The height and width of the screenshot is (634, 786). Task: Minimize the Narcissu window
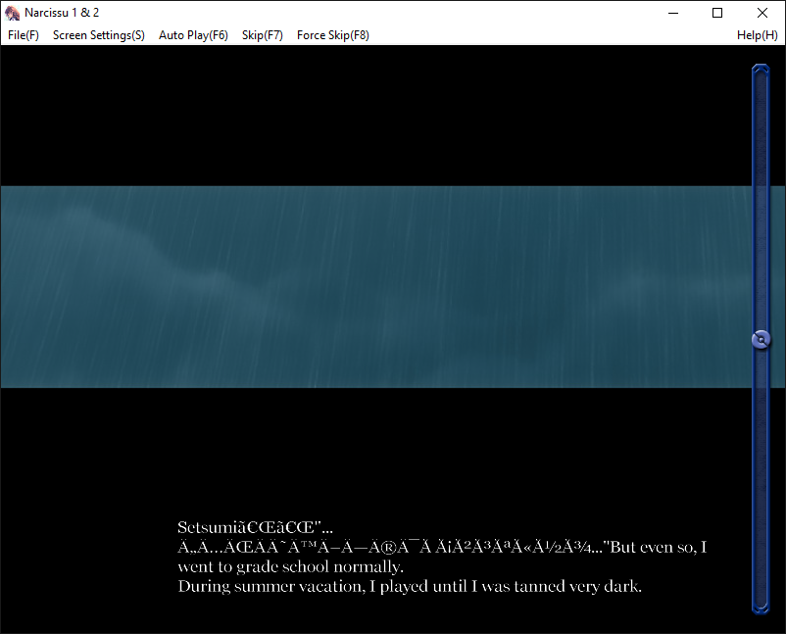[x=673, y=12]
